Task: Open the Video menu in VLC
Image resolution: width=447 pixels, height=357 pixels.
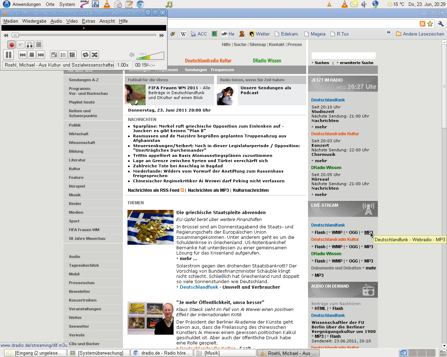Action: (72, 21)
